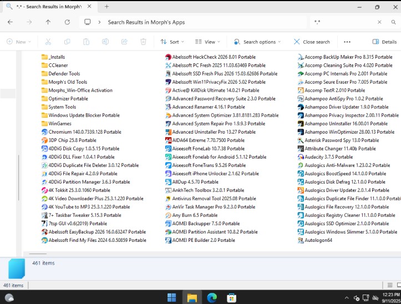401x304 pixels.
Task: Select Advanced Renamer 4.16.1 Portable
Action: pos(205,107)
